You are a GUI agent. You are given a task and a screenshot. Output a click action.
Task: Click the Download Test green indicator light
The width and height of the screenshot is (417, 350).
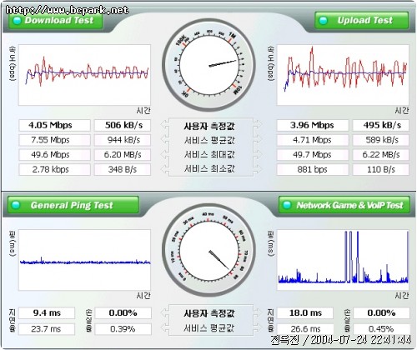(18, 20)
